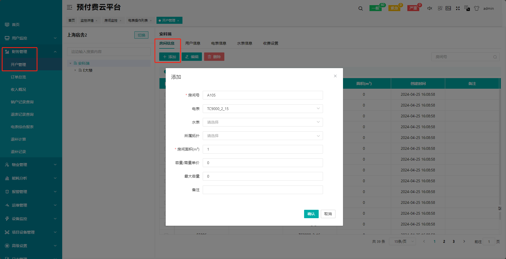Switch to the 用户信息 tab
Screen dimensions: 506x259
(x=193, y=43)
